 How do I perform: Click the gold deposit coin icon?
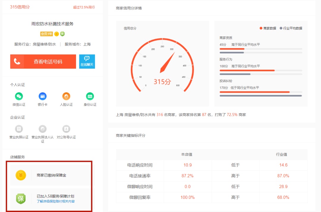pos(21,175)
